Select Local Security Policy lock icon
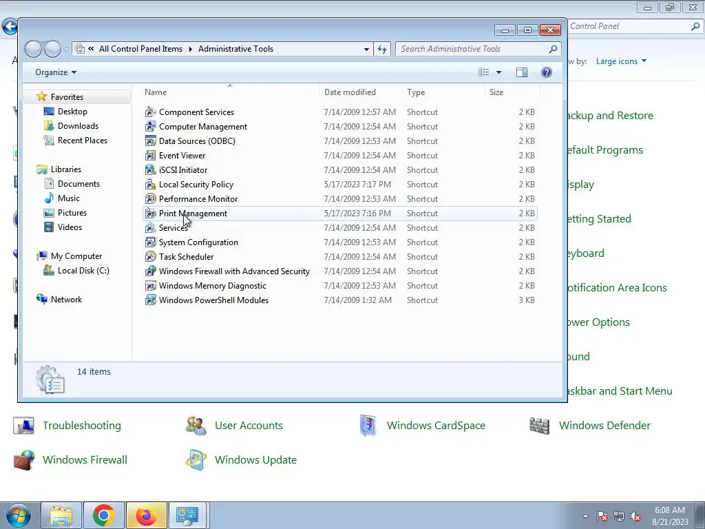Screen dimensions: 705x529 pyautogui.click(x=150, y=184)
